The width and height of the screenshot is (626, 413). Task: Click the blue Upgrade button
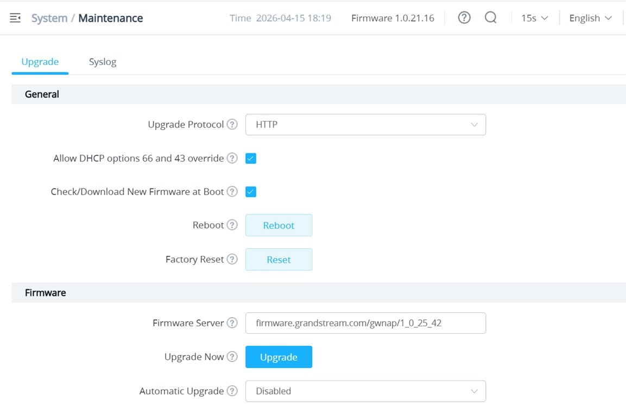click(x=279, y=357)
